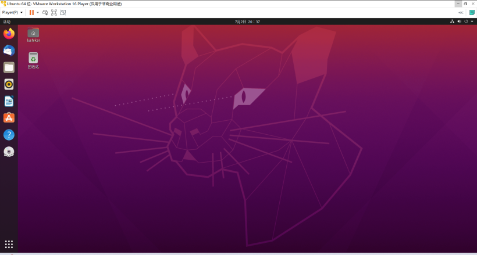Restore down the VMware Player window

[465, 3]
